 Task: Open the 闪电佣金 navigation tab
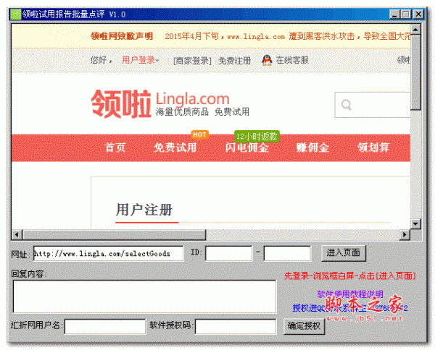coord(247,148)
